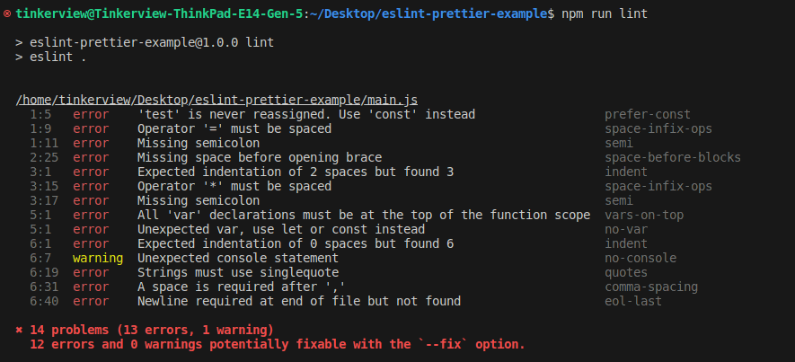Image resolution: width=795 pixels, height=362 pixels.
Task: Click the yellow warning label
Action: tap(97, 258)
